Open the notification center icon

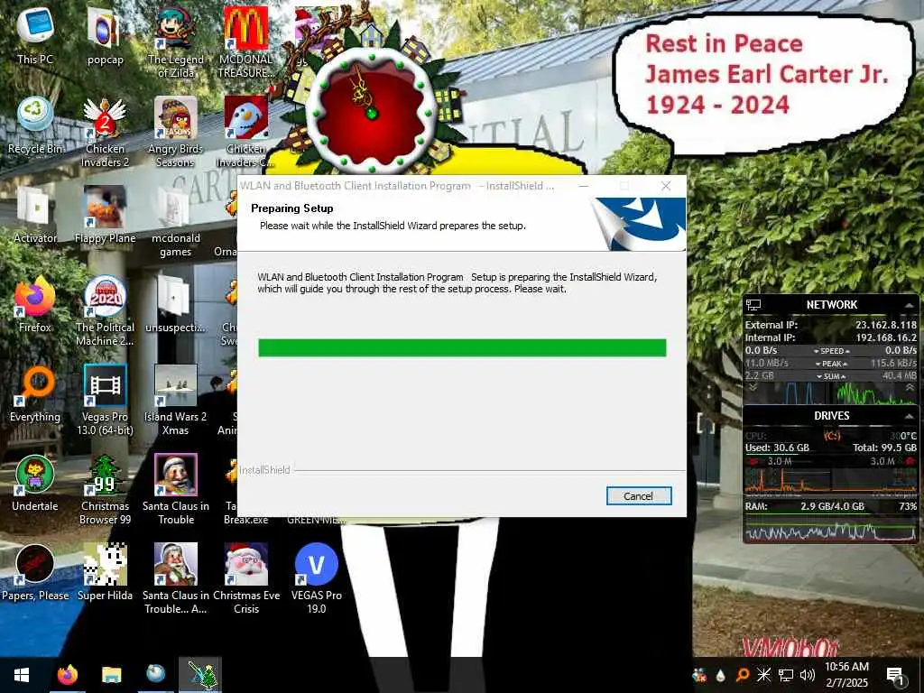coord(895,675)
